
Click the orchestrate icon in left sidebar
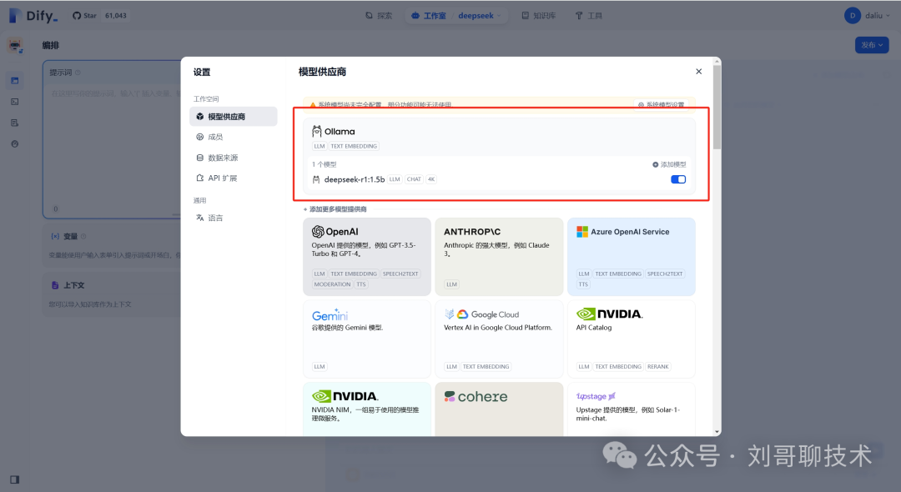coord(15,81)
